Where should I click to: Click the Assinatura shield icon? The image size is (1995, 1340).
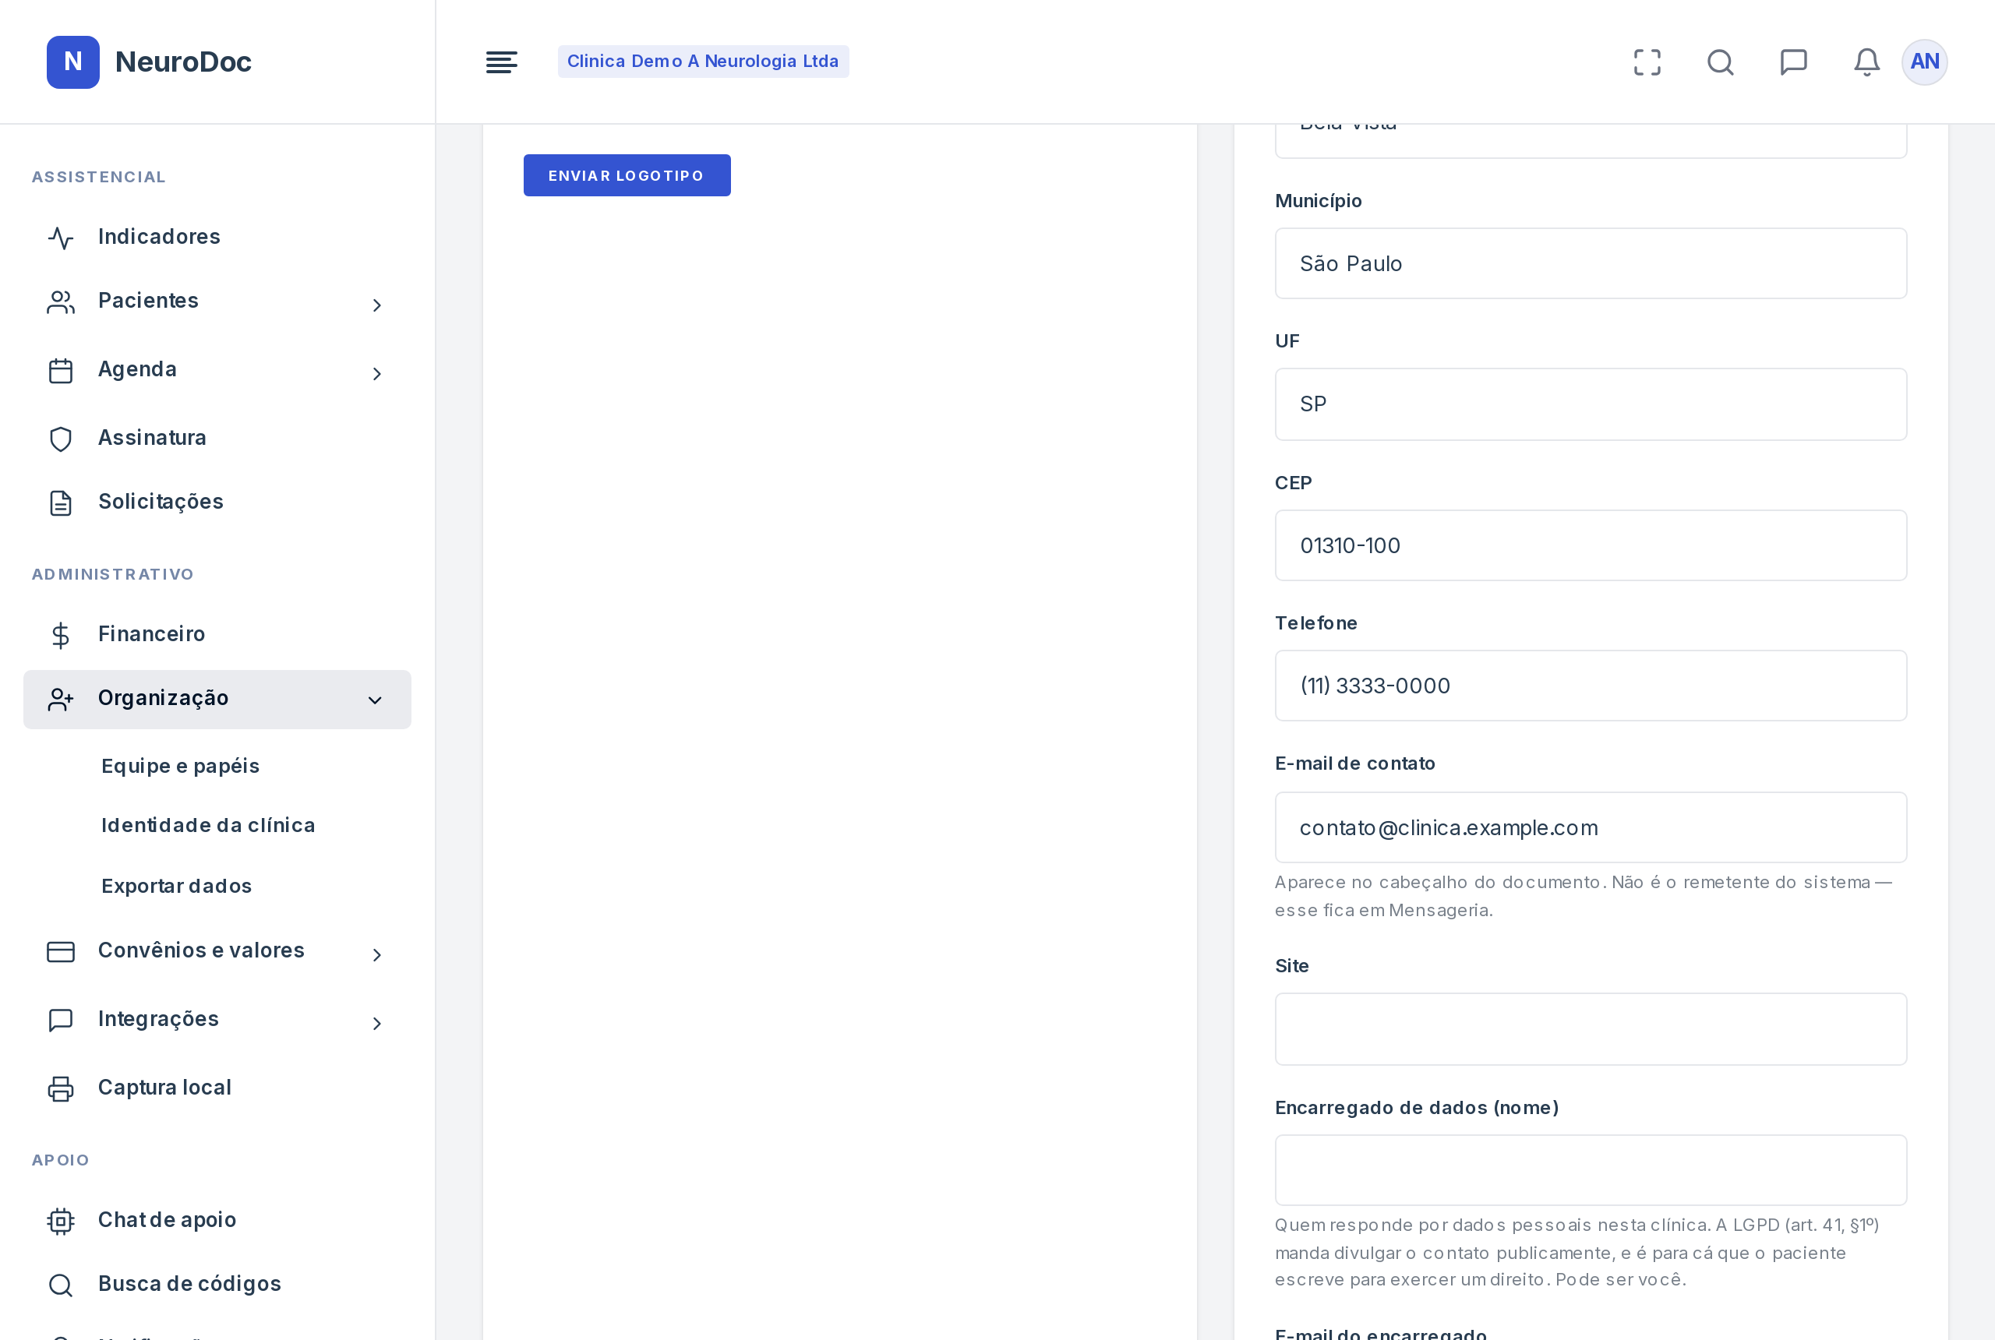[61, 439]
